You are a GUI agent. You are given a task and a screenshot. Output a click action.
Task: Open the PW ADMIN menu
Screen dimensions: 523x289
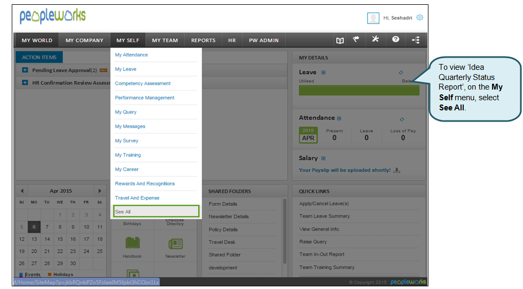tap(263, 41)
